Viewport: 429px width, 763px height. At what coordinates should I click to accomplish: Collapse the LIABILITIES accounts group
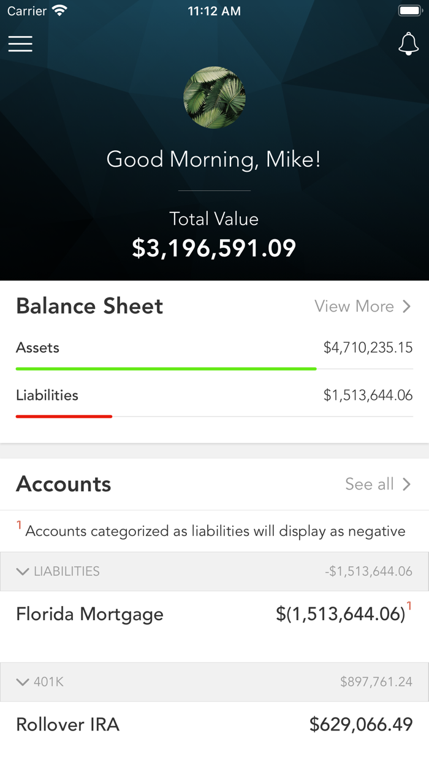[x=23, y=571]
